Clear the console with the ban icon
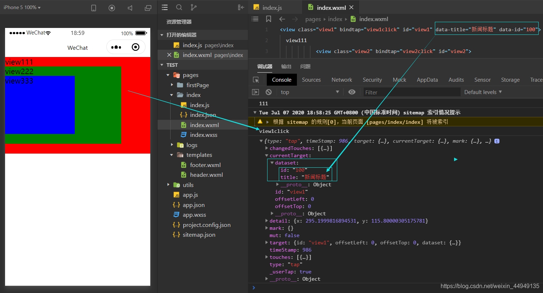 [269, 92]
